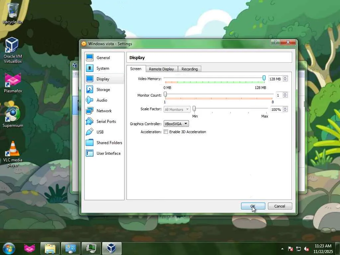Viewport: 340px width, 255px height.
Task: Increase Video Memory with up arrow
Action: 285,77
